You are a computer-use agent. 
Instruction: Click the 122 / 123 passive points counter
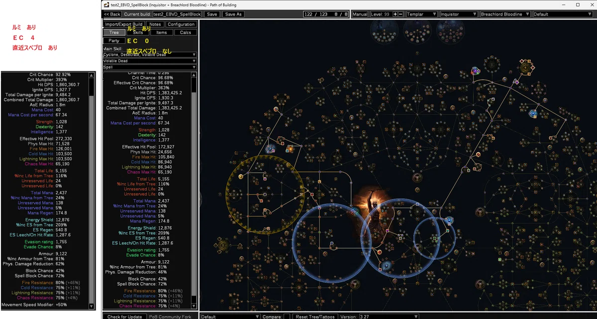[x=325, y=14]
